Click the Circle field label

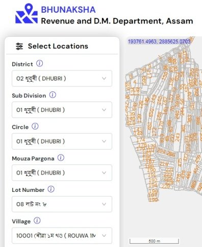tap(20, 127)
